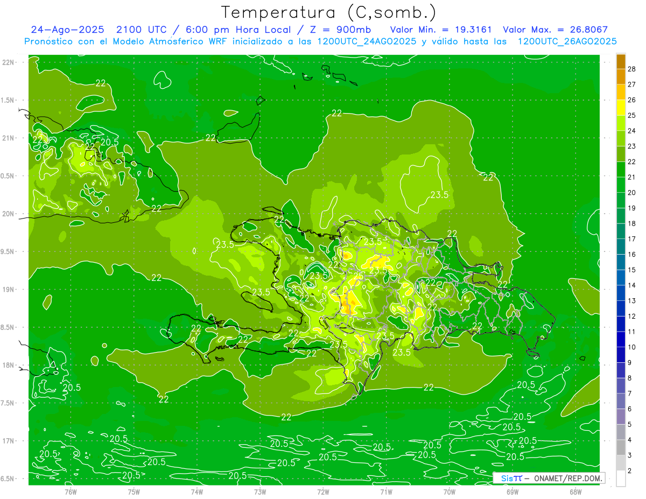Screen dimensions: 646x499
Task: Click the "21N" latitude axis label
Action: tap(9, 138)
